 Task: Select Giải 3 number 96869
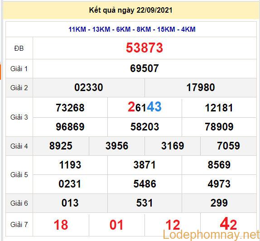pos(70,127)
